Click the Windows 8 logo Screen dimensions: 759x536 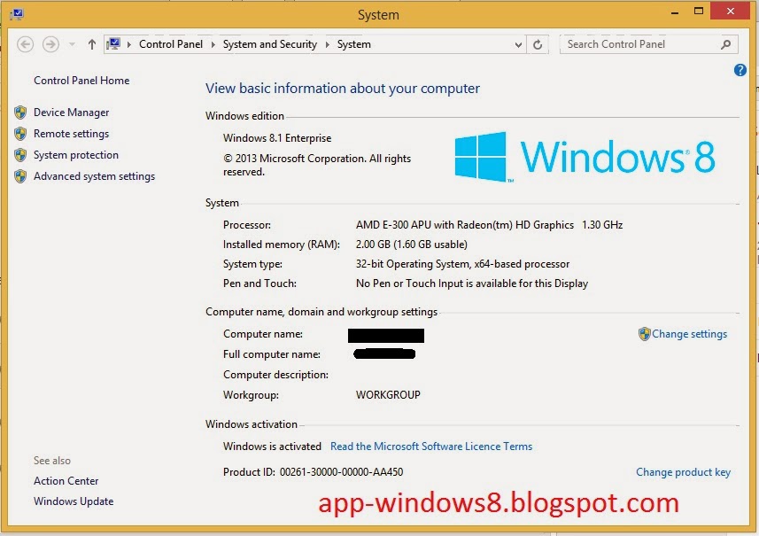585,157
